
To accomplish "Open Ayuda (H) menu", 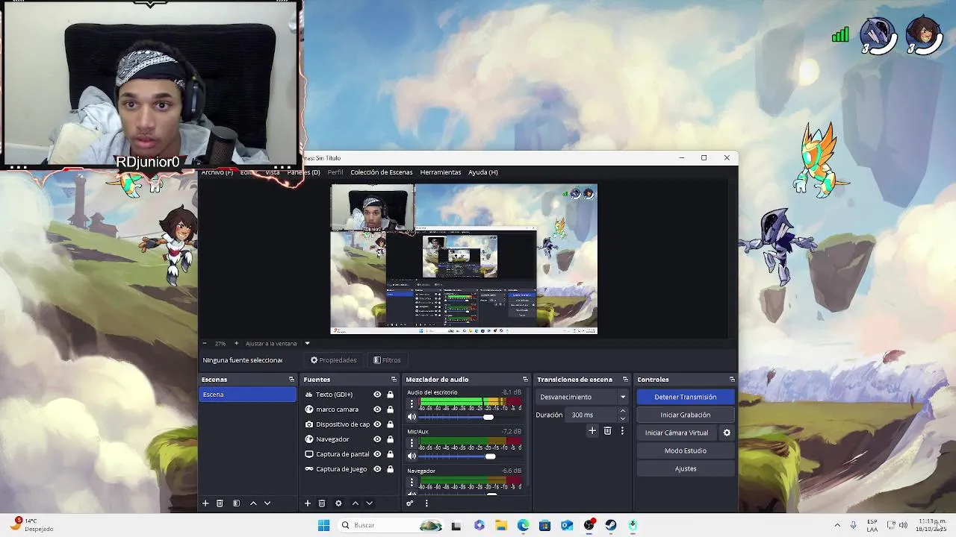I will [x=483, y=172].
